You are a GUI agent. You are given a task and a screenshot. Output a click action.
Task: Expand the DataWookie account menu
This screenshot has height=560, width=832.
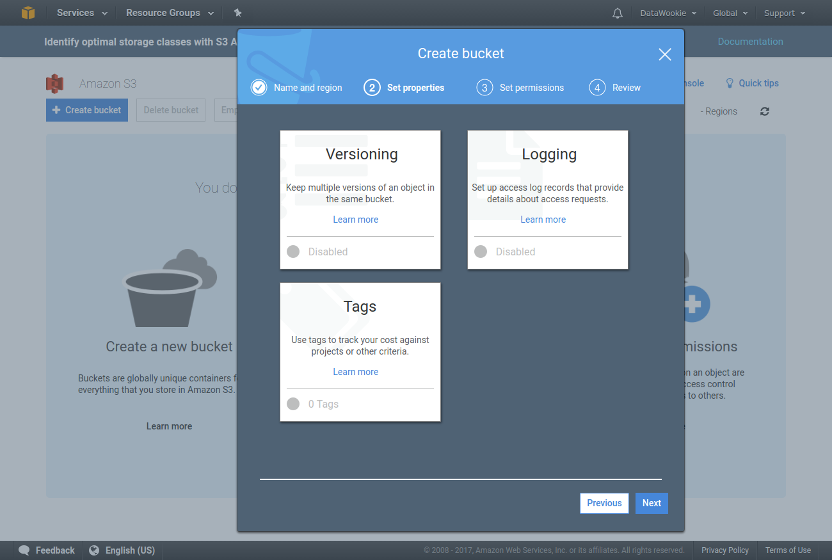[668, 13]
